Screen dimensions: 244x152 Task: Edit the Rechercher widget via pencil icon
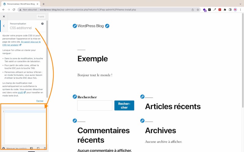75,97
